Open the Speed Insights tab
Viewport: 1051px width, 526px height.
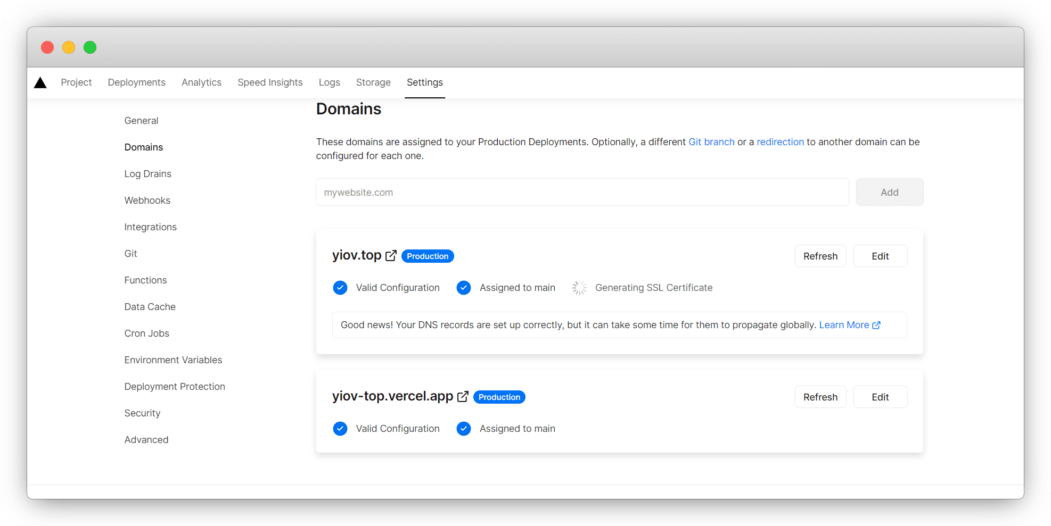270,82
